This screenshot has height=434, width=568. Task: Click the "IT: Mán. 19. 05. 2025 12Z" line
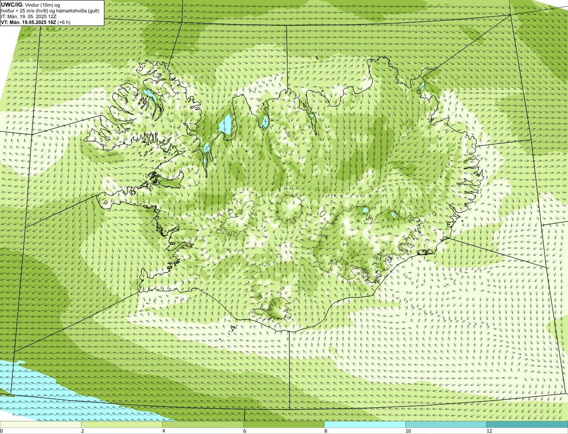[x=28, y=16]
